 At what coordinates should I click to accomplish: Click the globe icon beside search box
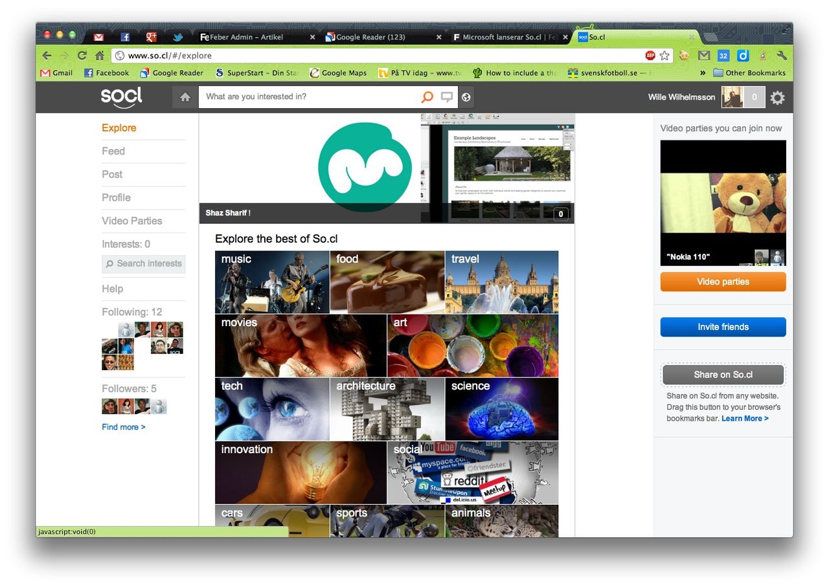(x=466, y=97)
